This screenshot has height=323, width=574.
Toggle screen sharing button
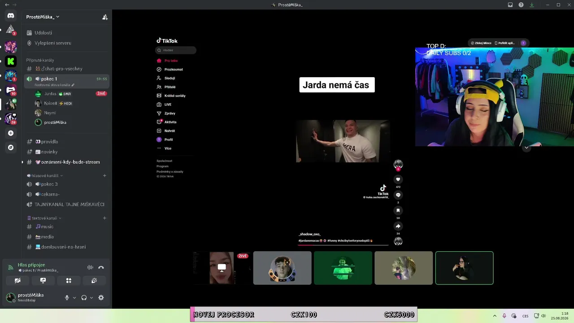tap(43, 280)
